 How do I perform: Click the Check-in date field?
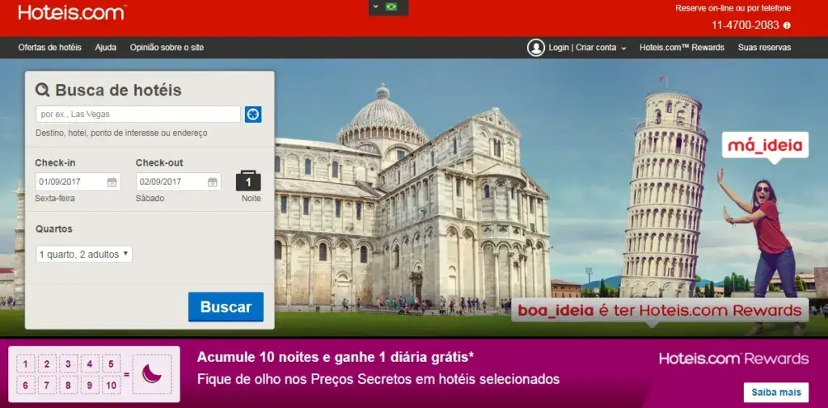tap(78, 182)
